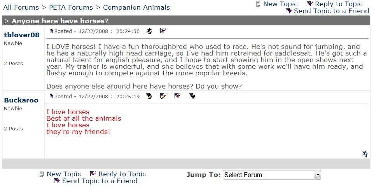Click Reply to Topic at top right

coord(339,4)
